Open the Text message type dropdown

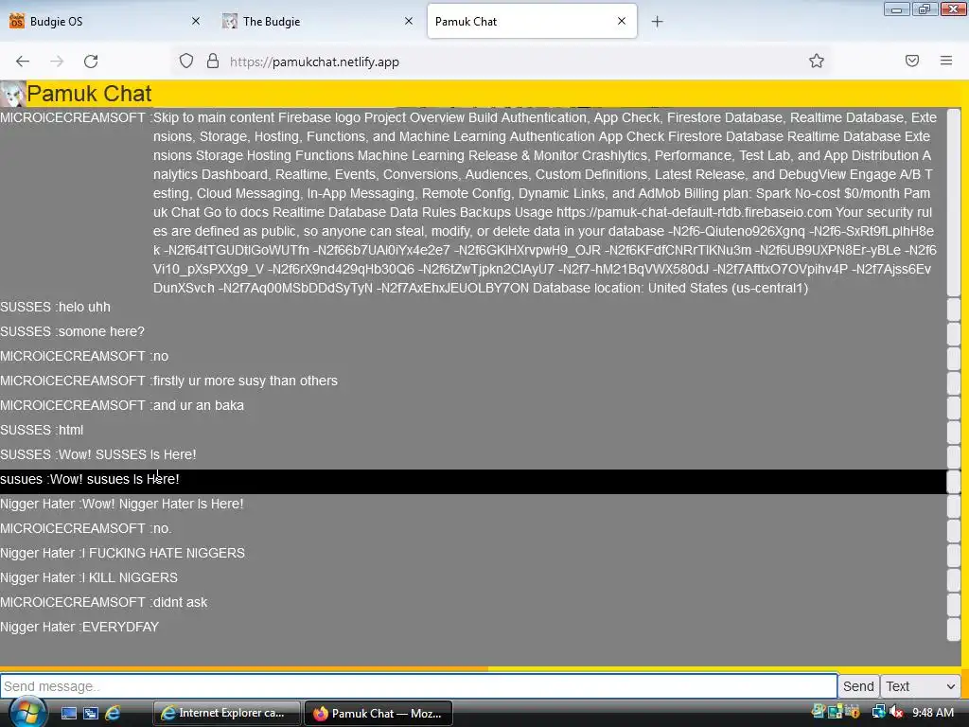[920, 686]
